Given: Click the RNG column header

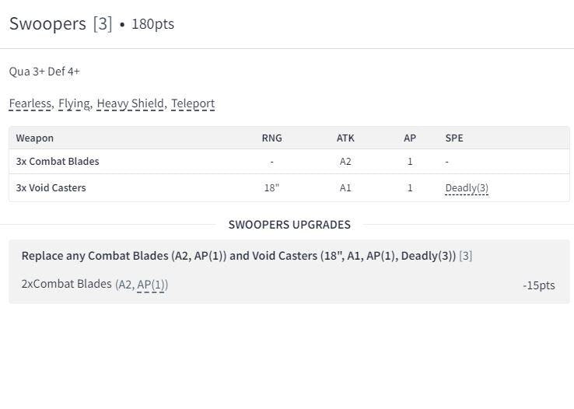Looking at the screenshot, I should click(x=271, y=138).
